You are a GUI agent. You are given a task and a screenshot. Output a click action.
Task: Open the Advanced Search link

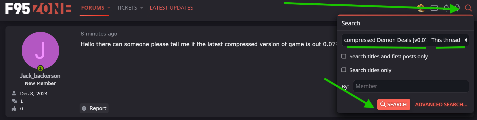pyautogui.click(x=441, y=104)
